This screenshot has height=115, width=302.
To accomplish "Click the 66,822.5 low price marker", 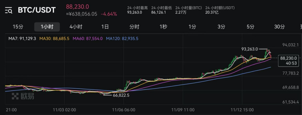I will click(121, 95).
